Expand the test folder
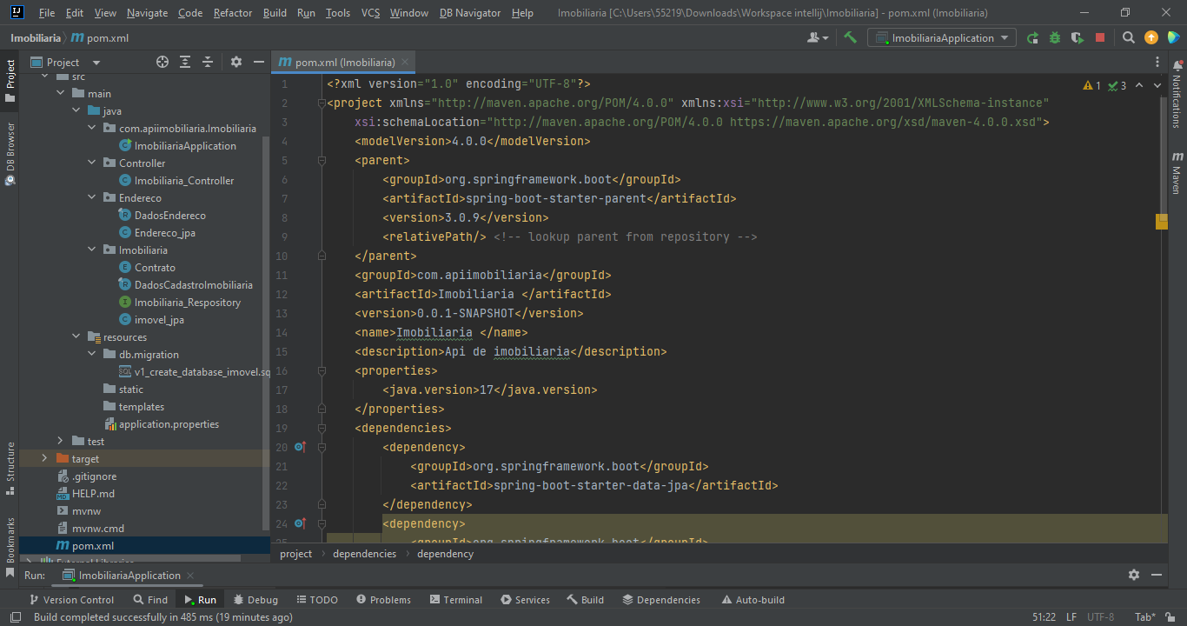 coord(60,442)
